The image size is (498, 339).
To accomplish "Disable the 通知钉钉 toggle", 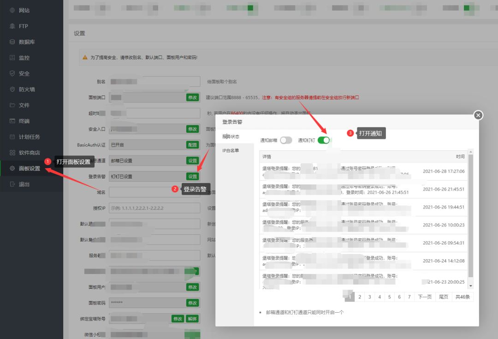I will pos(324,140).
